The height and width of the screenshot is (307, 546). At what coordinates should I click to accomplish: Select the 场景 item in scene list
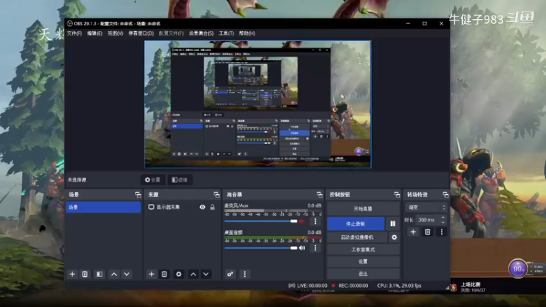coord(104,207)
